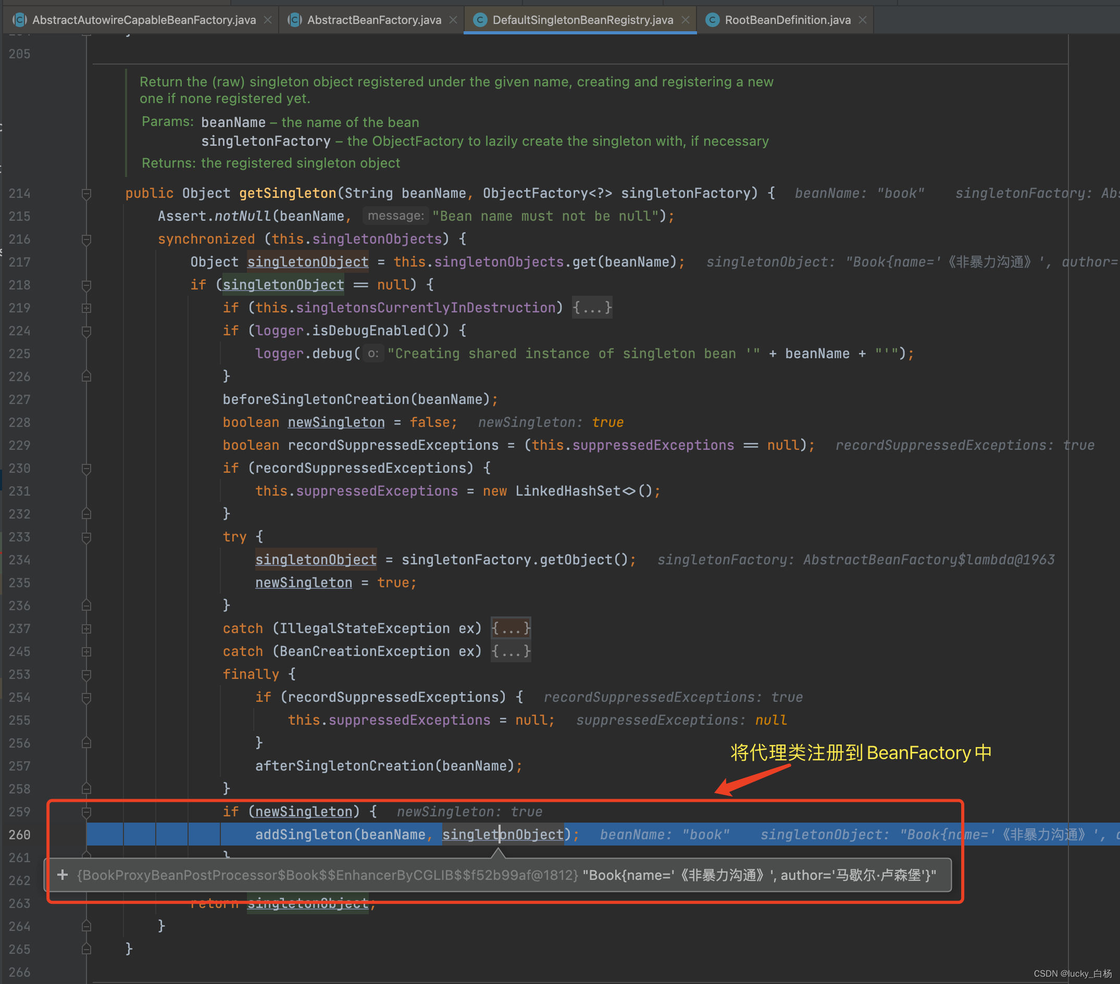Click logger.debug call on line 225
The width and height of the screenshot is (1120, 984).
tap(304, 354)
